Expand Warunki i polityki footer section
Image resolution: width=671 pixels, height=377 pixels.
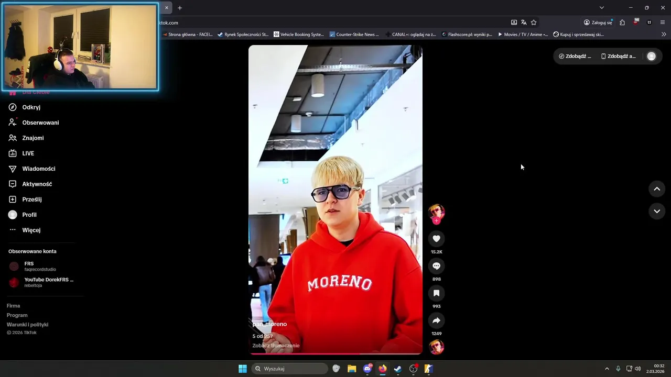click(x=27, y=325)
